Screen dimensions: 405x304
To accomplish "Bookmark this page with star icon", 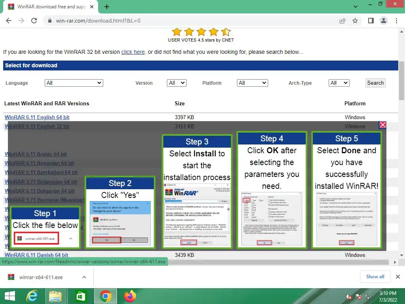I will 355,21.
